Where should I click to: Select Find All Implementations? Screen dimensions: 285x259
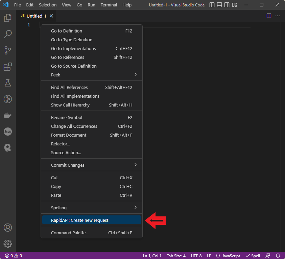92,96
